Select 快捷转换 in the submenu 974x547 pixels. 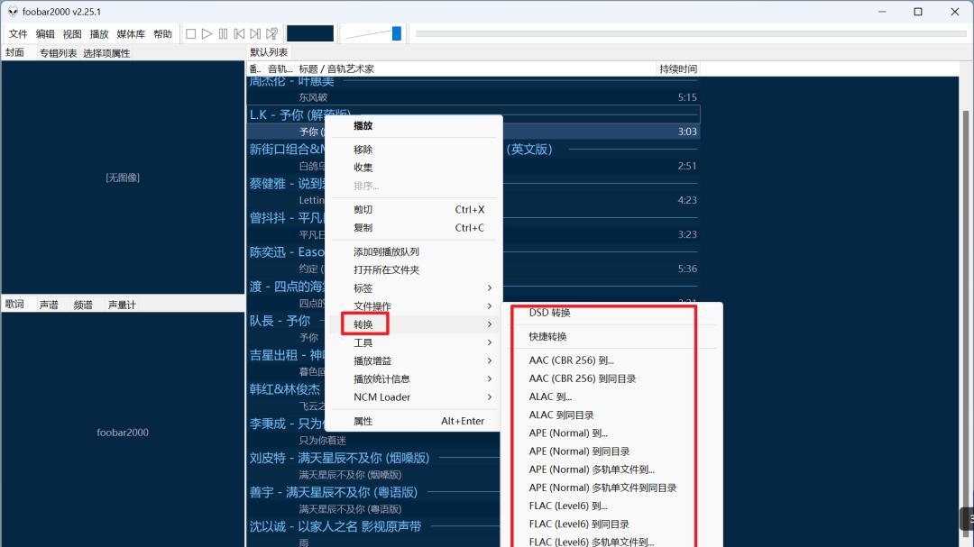(x=611, y=336)
